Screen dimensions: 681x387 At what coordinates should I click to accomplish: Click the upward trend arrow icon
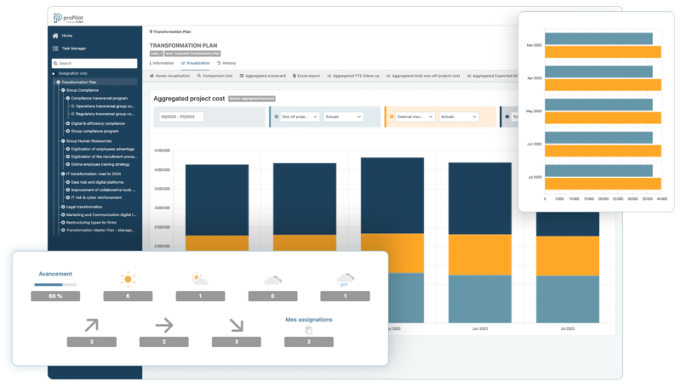tap(91, 323)
